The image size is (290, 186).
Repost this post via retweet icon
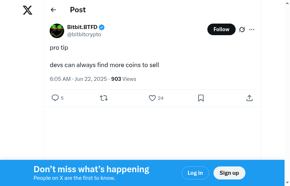104,98
